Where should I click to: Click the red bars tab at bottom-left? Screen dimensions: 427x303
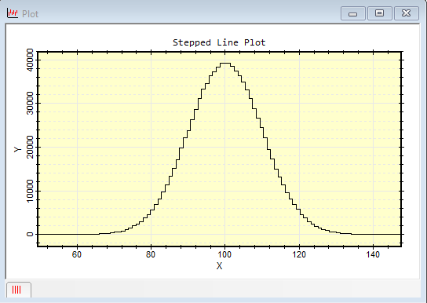tap(18, 290)
